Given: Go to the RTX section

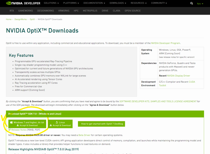Looking at the screenshot, I should tap(12, 11).
